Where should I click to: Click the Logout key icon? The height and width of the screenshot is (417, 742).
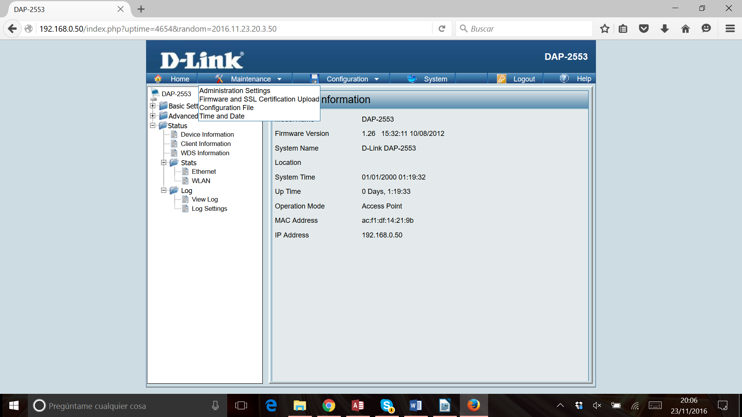(x=502, y=79)
